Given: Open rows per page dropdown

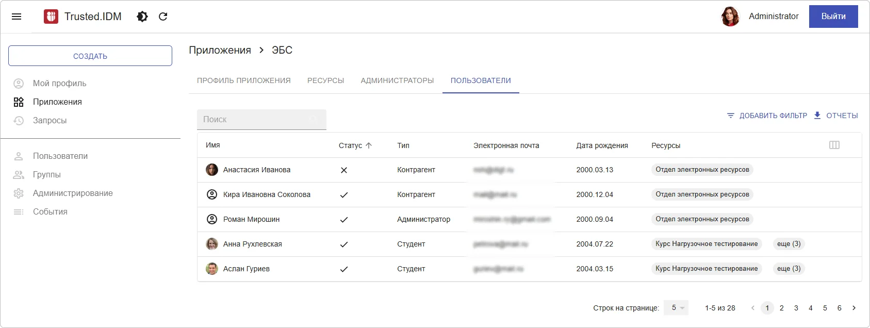Looking at the screenshot, I should (676, 308).
